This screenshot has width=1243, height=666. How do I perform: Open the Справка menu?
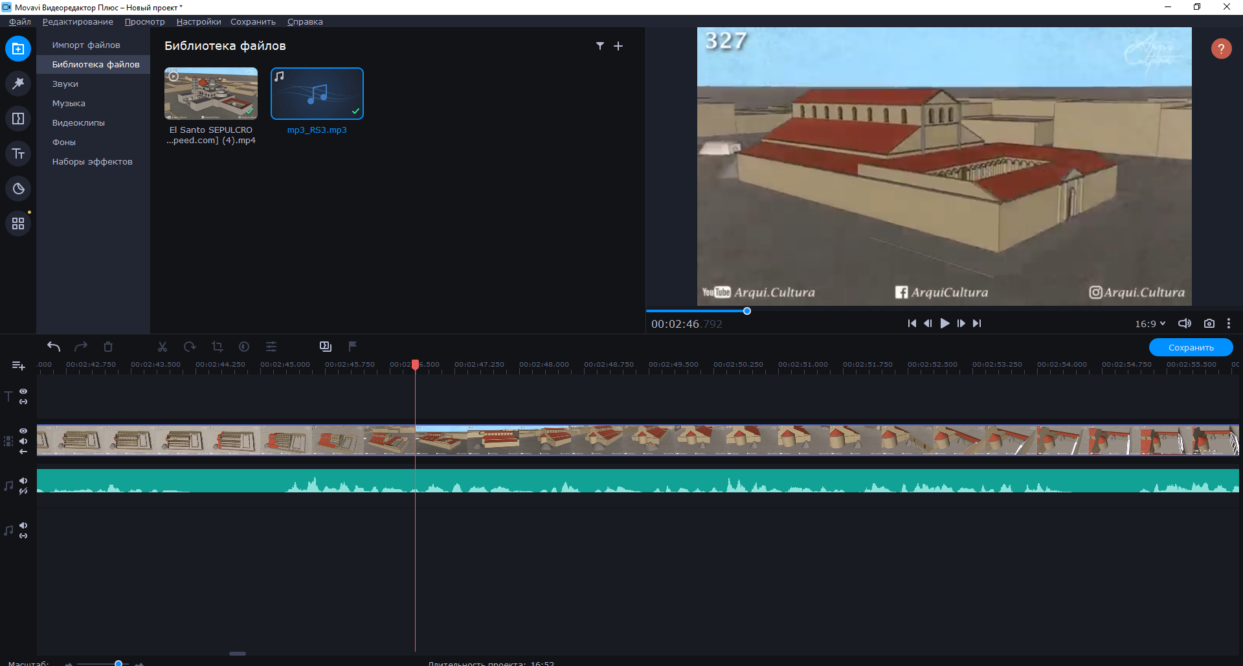(x=305, y=21)
